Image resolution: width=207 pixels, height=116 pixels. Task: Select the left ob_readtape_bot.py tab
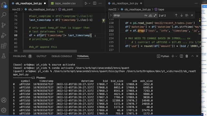pos(29,4)
